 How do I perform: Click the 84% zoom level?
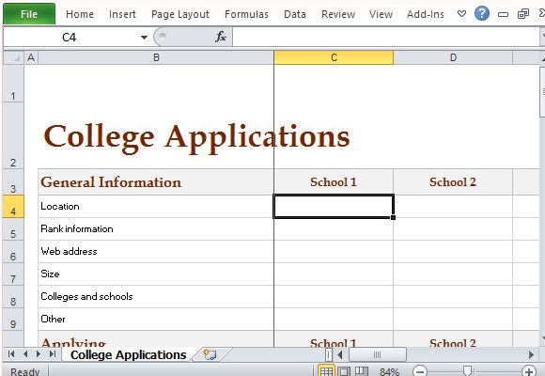click(x=389, y=372)
